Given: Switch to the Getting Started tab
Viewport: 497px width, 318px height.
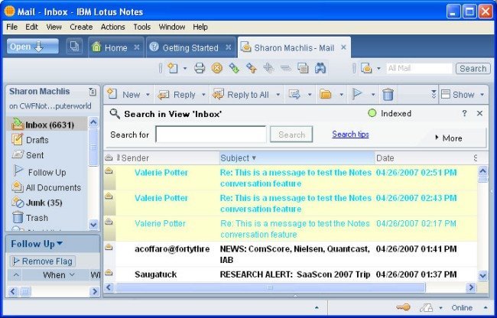Looking at the screenshot, I should 190,47.
